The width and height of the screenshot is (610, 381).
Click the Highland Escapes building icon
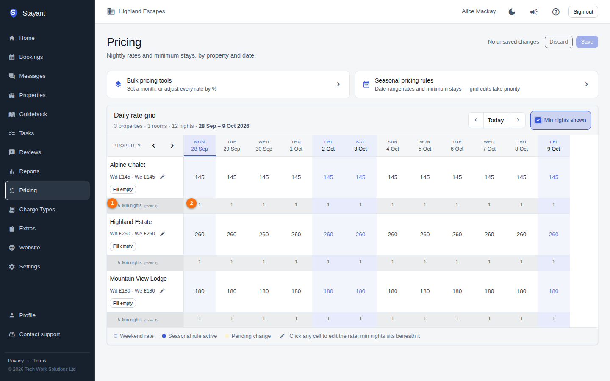click(x=111, y=11)
